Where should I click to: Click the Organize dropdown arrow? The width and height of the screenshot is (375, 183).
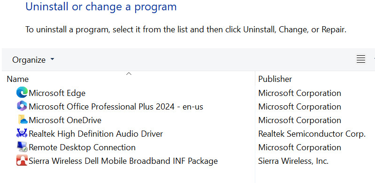pos(53,59)
